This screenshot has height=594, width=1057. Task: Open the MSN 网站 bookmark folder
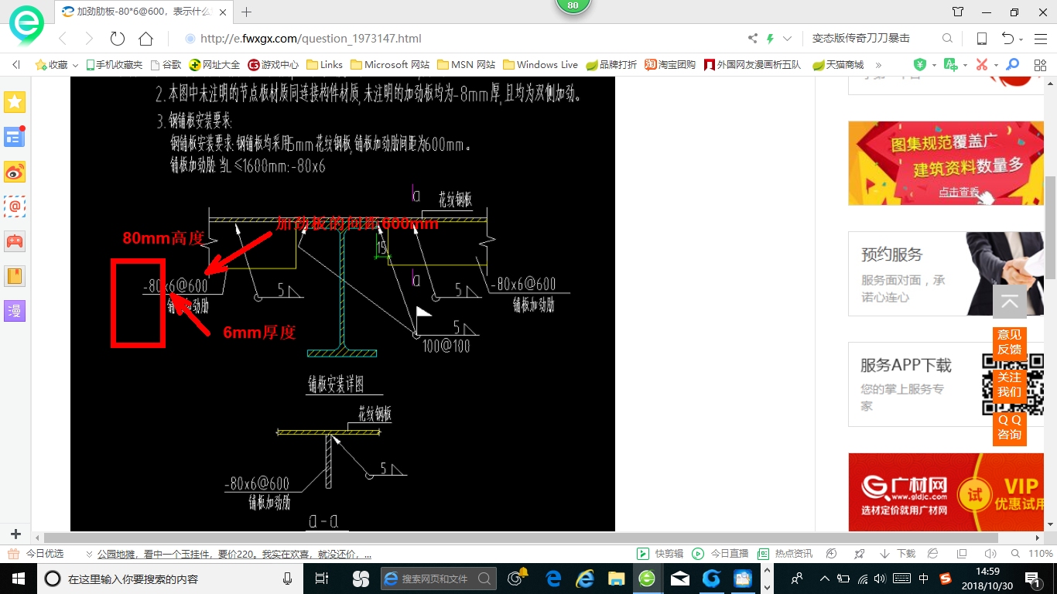pyautogui.click(x=467, y=65)
